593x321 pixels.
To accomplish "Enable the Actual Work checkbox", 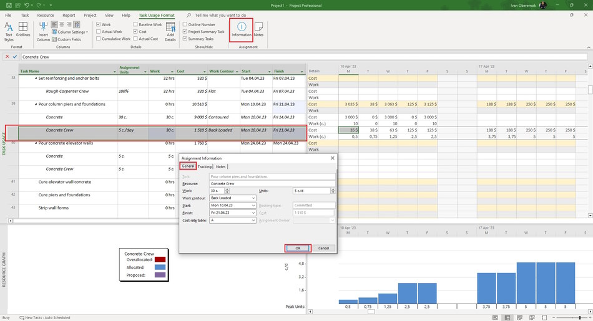I will tap(99, 32).
